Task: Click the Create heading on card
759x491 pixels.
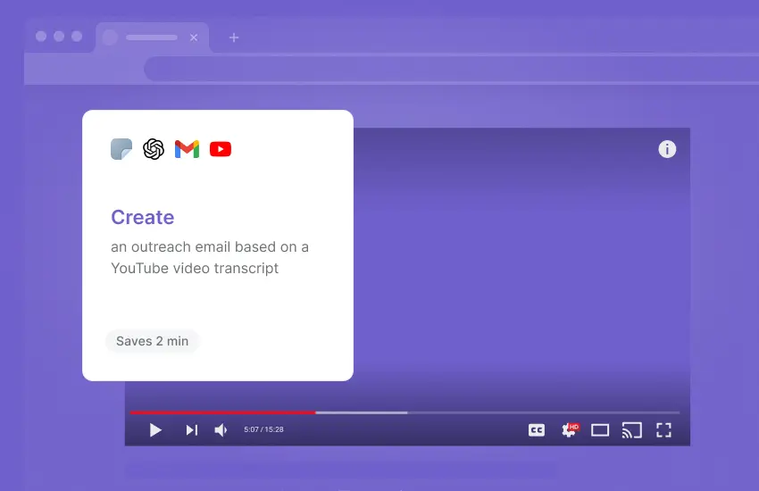Action: tap(142, 217)
